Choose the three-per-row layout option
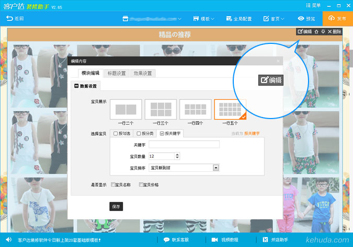The width and height of the screenshot is (353, 247). pos(161,109)
